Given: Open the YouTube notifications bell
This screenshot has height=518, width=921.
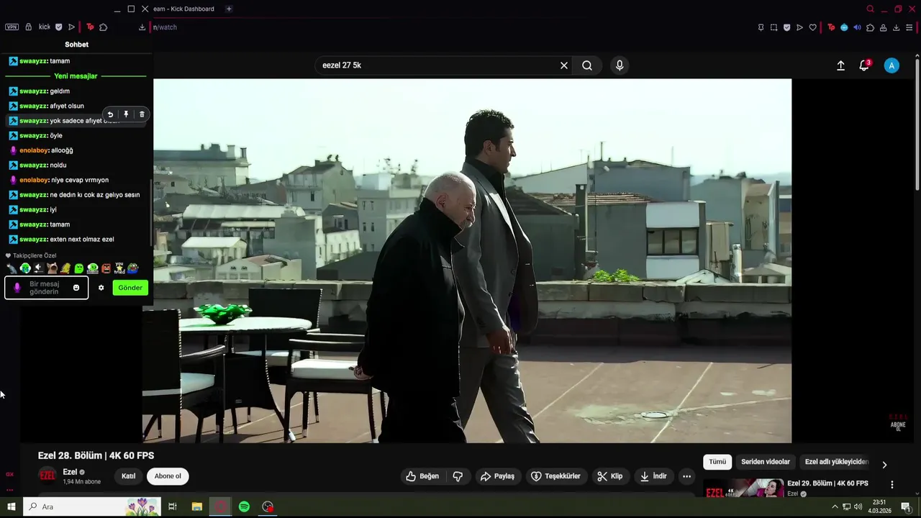Looking at the screenshot, I should click(864, 65).
